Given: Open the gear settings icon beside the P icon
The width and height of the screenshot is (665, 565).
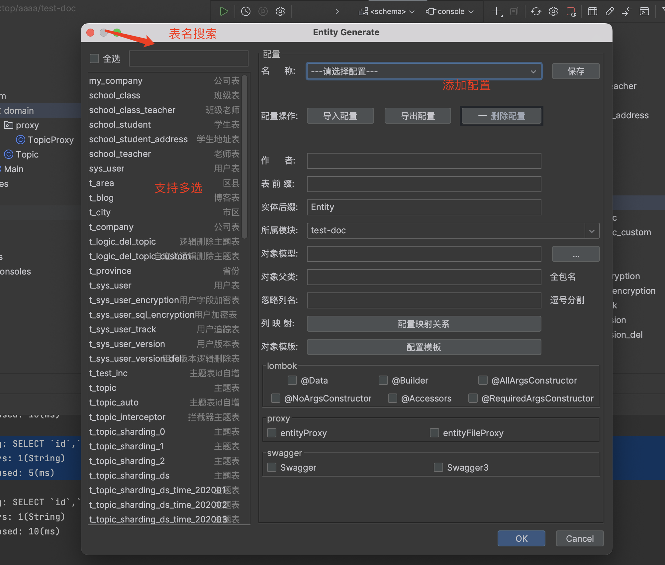Looking at the screenshot, I should coord(280,12).
